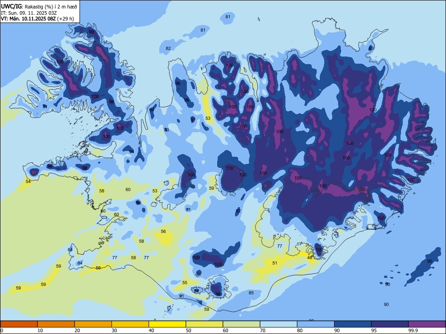
Task: Click the legend tick label '70'
Action: pos(263,330)
